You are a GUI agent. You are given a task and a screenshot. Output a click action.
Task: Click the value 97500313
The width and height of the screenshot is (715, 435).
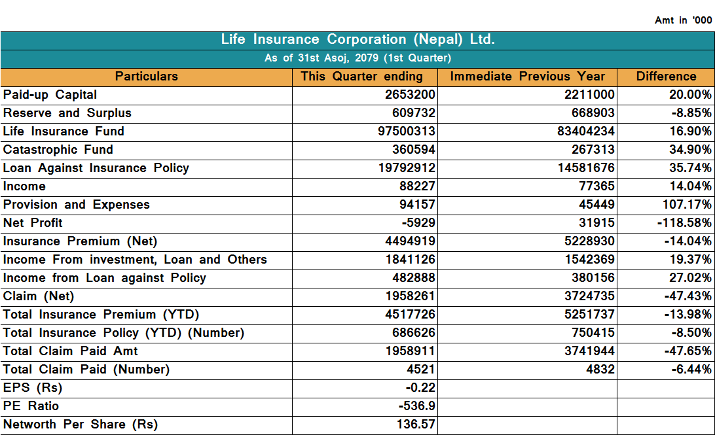pyautogui.click(x=407, y=131)
